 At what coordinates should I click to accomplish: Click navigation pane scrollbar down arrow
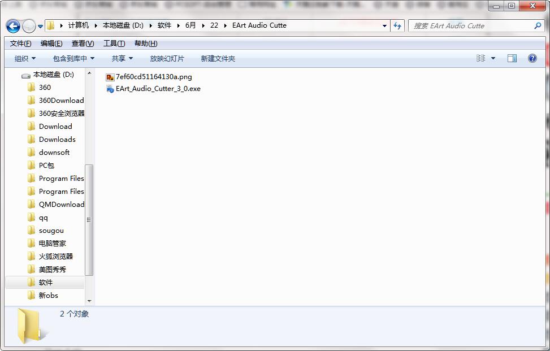[x=89, y=301]
